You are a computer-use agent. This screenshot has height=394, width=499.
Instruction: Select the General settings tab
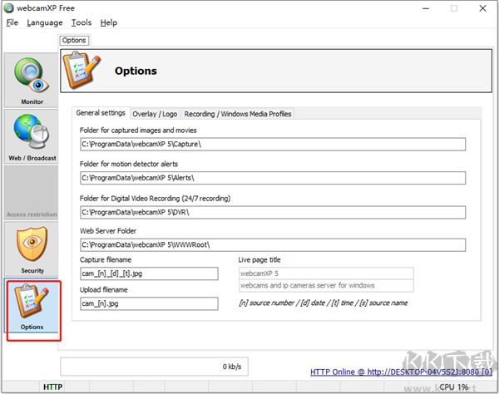coord(101,113)
